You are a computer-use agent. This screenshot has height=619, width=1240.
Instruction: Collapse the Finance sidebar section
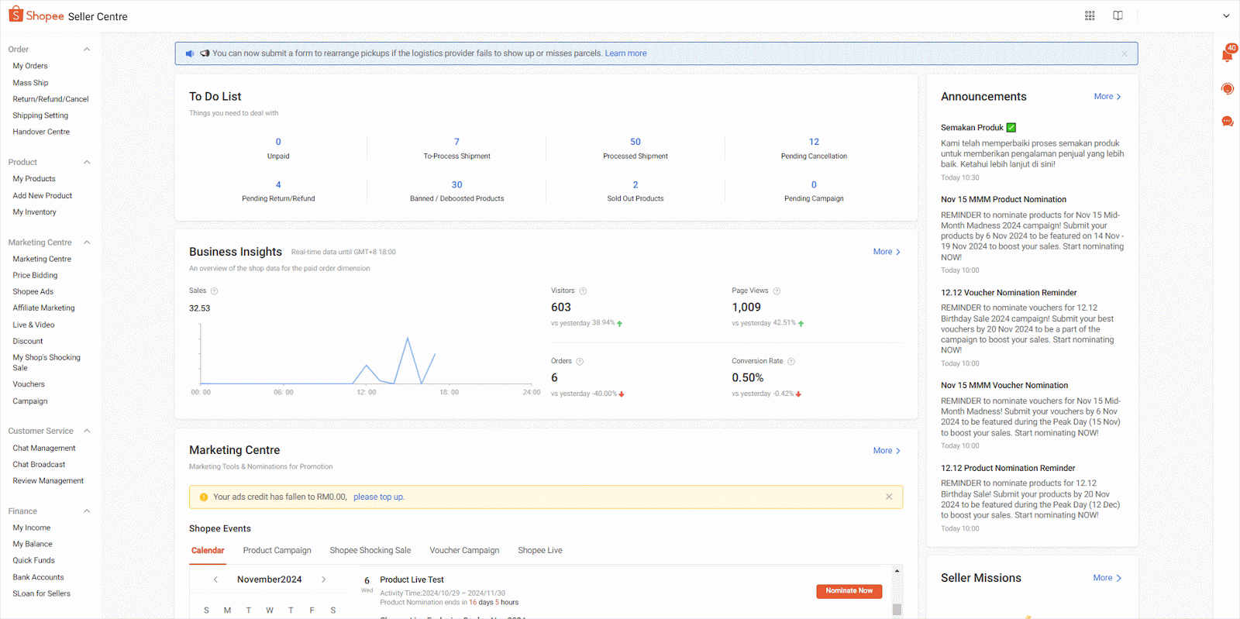pos(87,511)
